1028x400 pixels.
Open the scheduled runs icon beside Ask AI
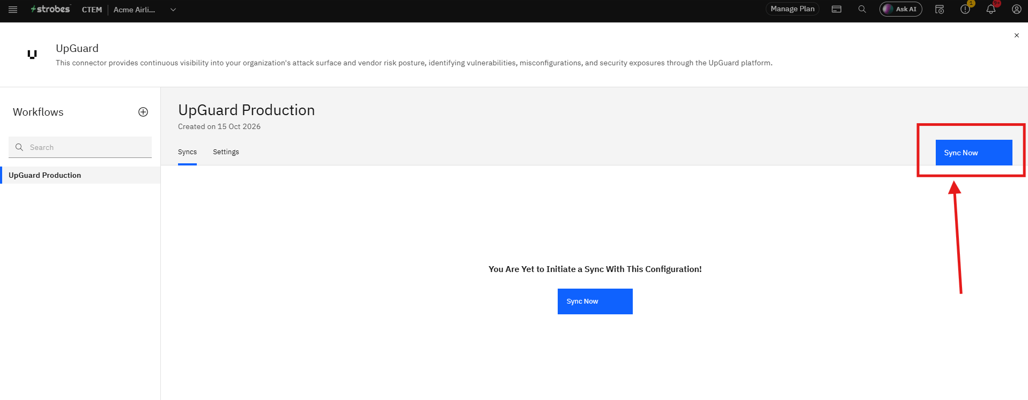[940, 9]
